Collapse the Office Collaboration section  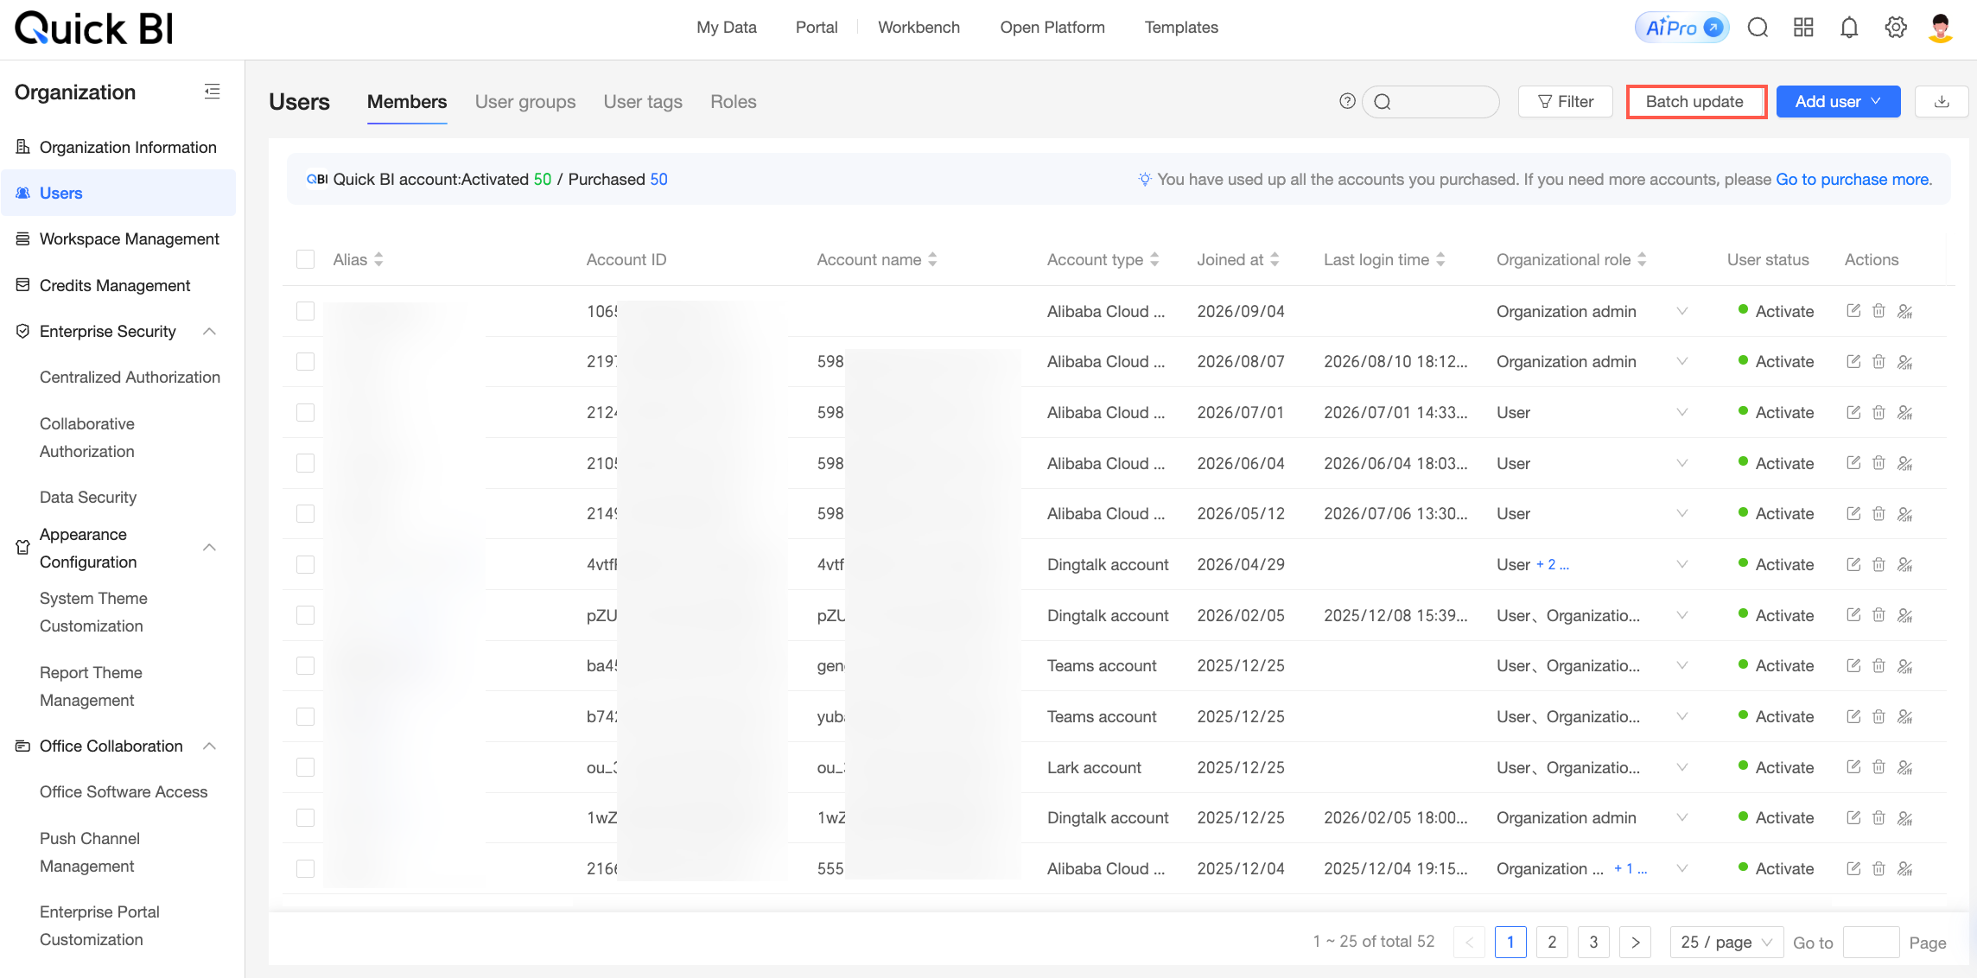(x=209, y=746)
